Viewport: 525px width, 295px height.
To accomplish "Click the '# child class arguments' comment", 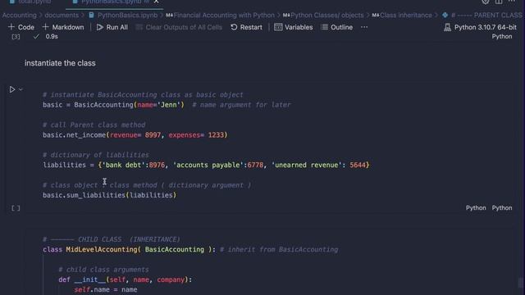I will pos(103,270).
